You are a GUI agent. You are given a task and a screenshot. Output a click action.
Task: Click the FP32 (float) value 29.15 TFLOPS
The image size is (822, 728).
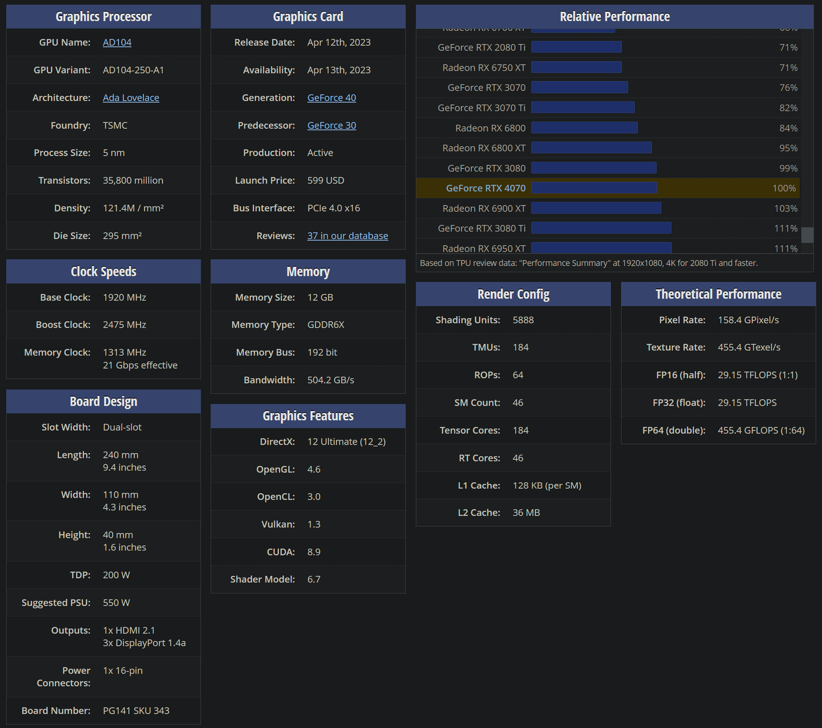click(x=747, y=402)
